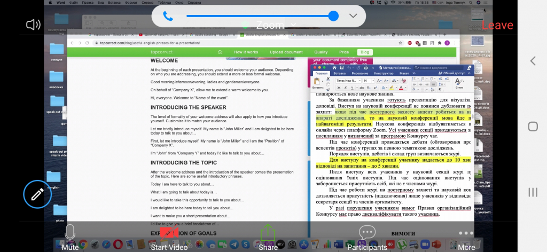Tap the pencil annotate button

coord(37,194)
